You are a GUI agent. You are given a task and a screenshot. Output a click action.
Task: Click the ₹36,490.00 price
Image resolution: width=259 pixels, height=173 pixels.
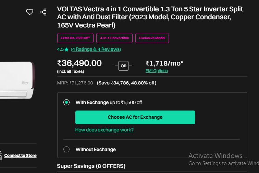click(79, 63)
